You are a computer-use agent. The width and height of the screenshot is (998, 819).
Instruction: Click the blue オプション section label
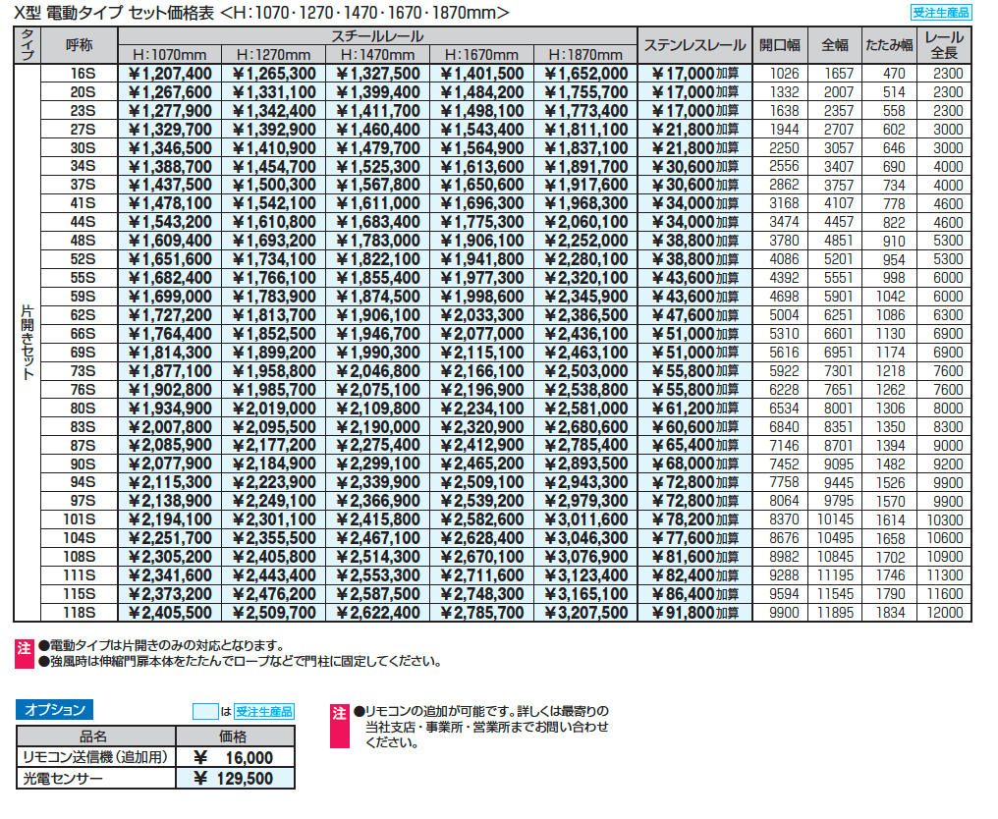[55, 710]
